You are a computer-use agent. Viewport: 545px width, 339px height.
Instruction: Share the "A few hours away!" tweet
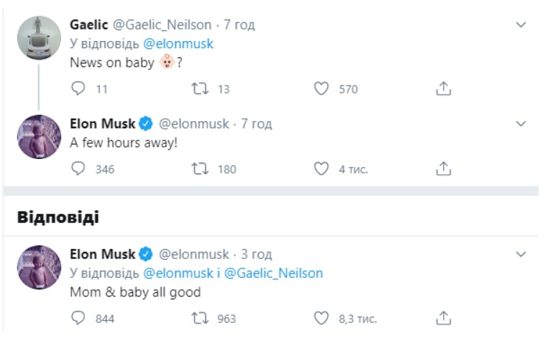[x=444, y=169]
